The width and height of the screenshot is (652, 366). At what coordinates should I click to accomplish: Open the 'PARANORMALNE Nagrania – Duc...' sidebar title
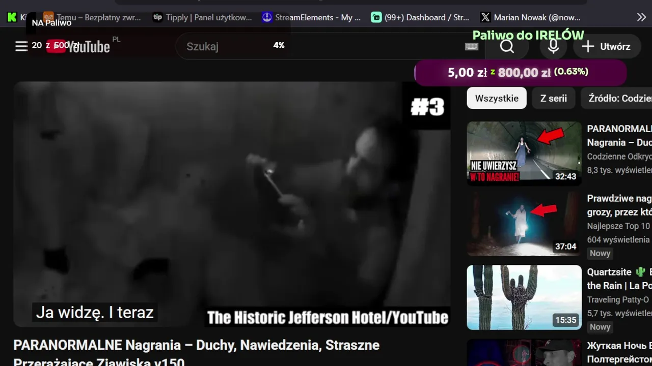[x=619, y=136]
